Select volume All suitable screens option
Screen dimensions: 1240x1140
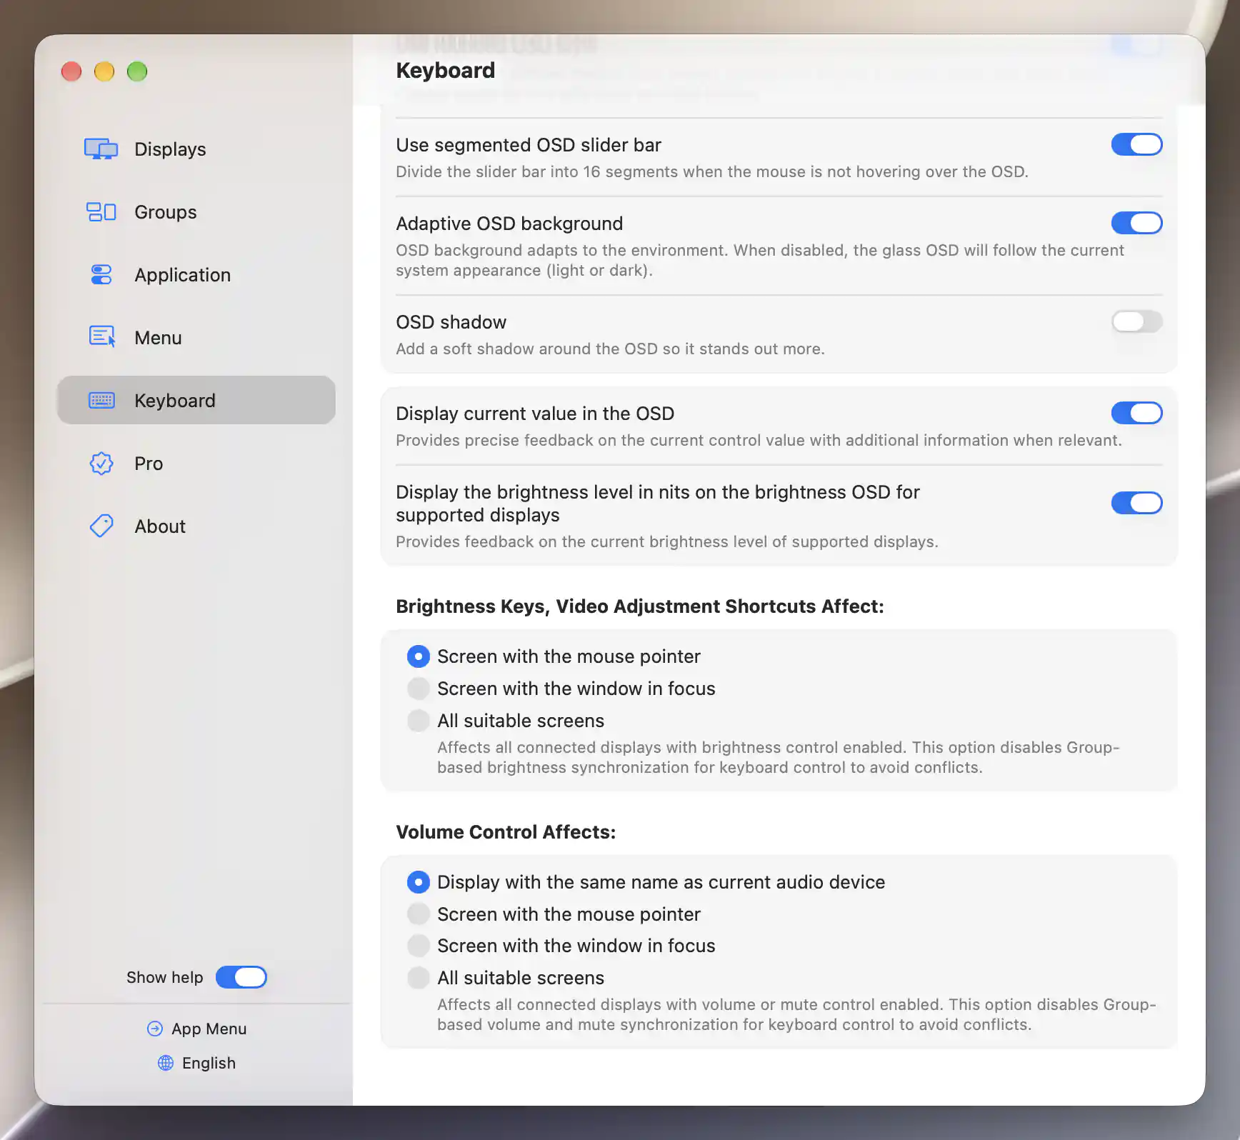(x=419, y=978)
